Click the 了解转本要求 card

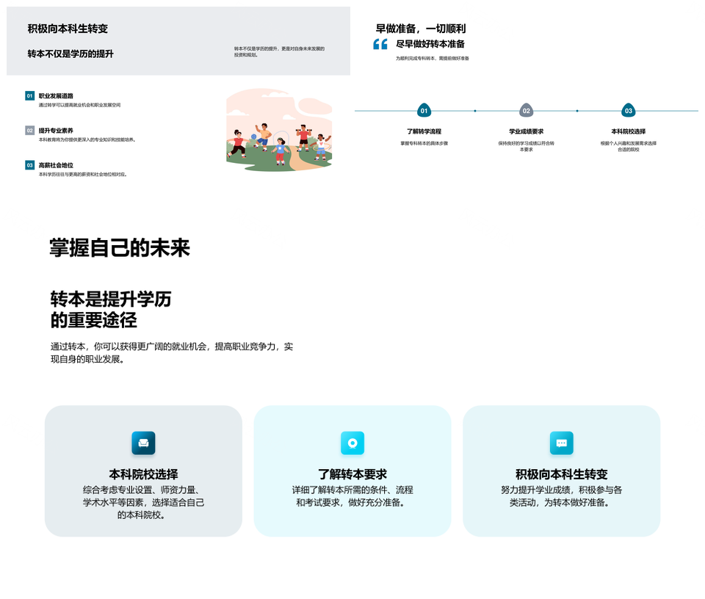[352, 471]
